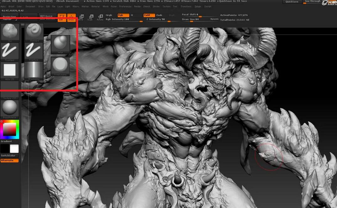Select the white main color swatch

tap(14, 149)
